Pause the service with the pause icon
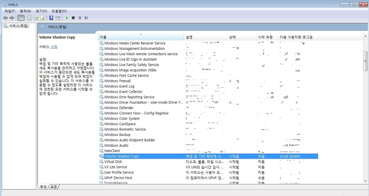Viewport: 369px width, 196px height. 80,18
